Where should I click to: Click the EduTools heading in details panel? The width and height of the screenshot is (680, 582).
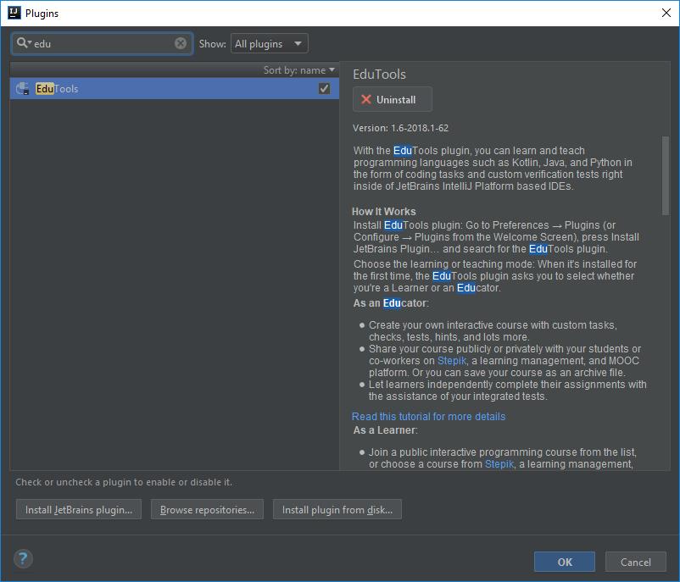click(x=380, y=74)
